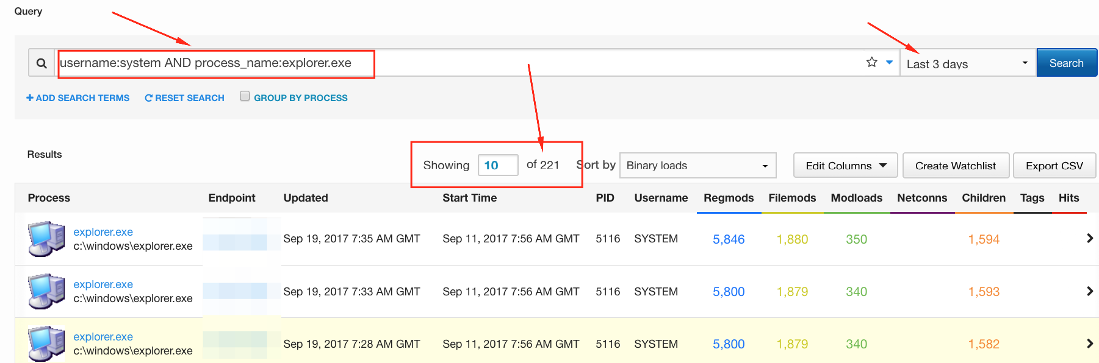Expand the Last 3 days time range
The width and height of the screenshot is (1099, 363).
click(967, 63)
